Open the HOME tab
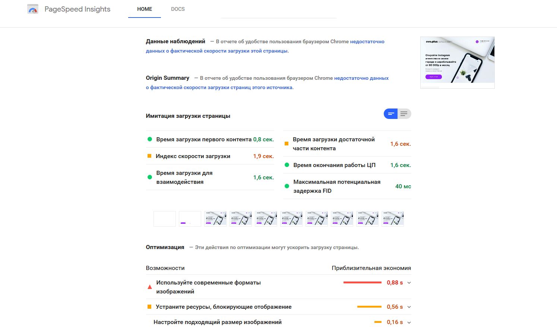The height and width of the screenshot is (327, 557). coord(145,9)
